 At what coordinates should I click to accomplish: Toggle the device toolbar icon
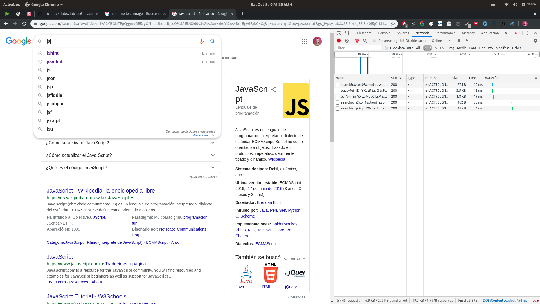pos(347,33)
